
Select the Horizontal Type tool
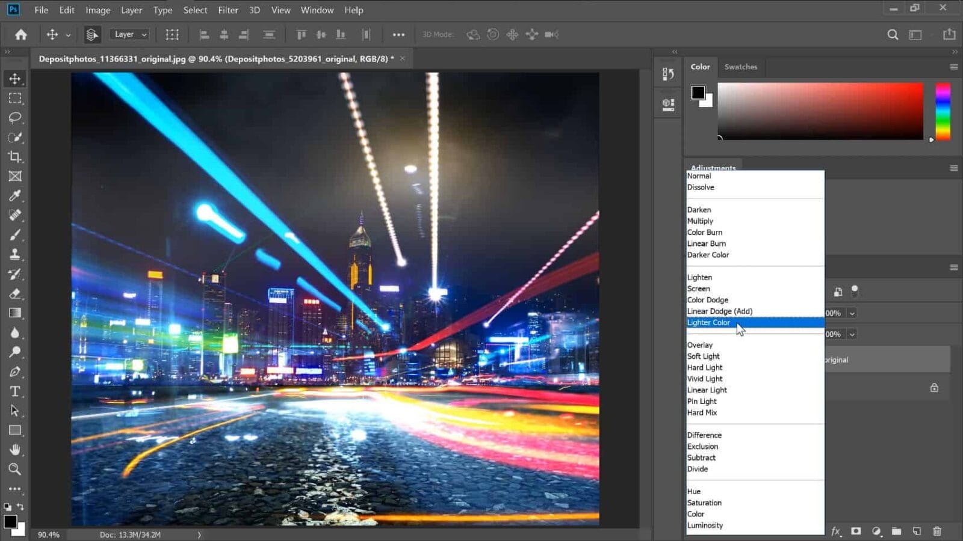coord(16,391)
